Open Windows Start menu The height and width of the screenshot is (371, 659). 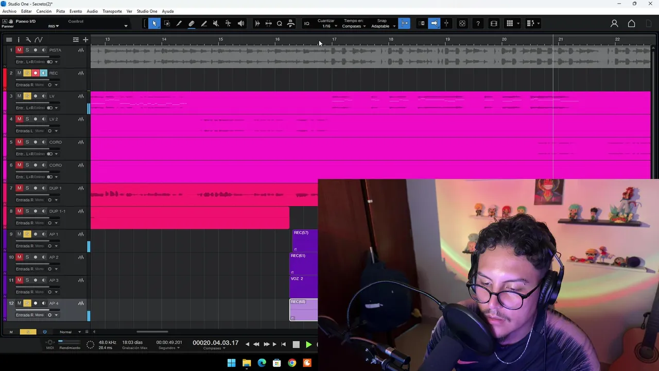(x=231, y=363)
